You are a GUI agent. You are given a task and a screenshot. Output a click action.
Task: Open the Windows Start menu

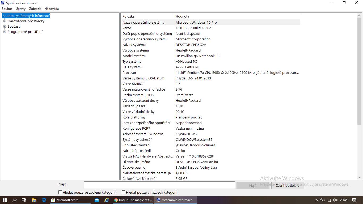5,200
